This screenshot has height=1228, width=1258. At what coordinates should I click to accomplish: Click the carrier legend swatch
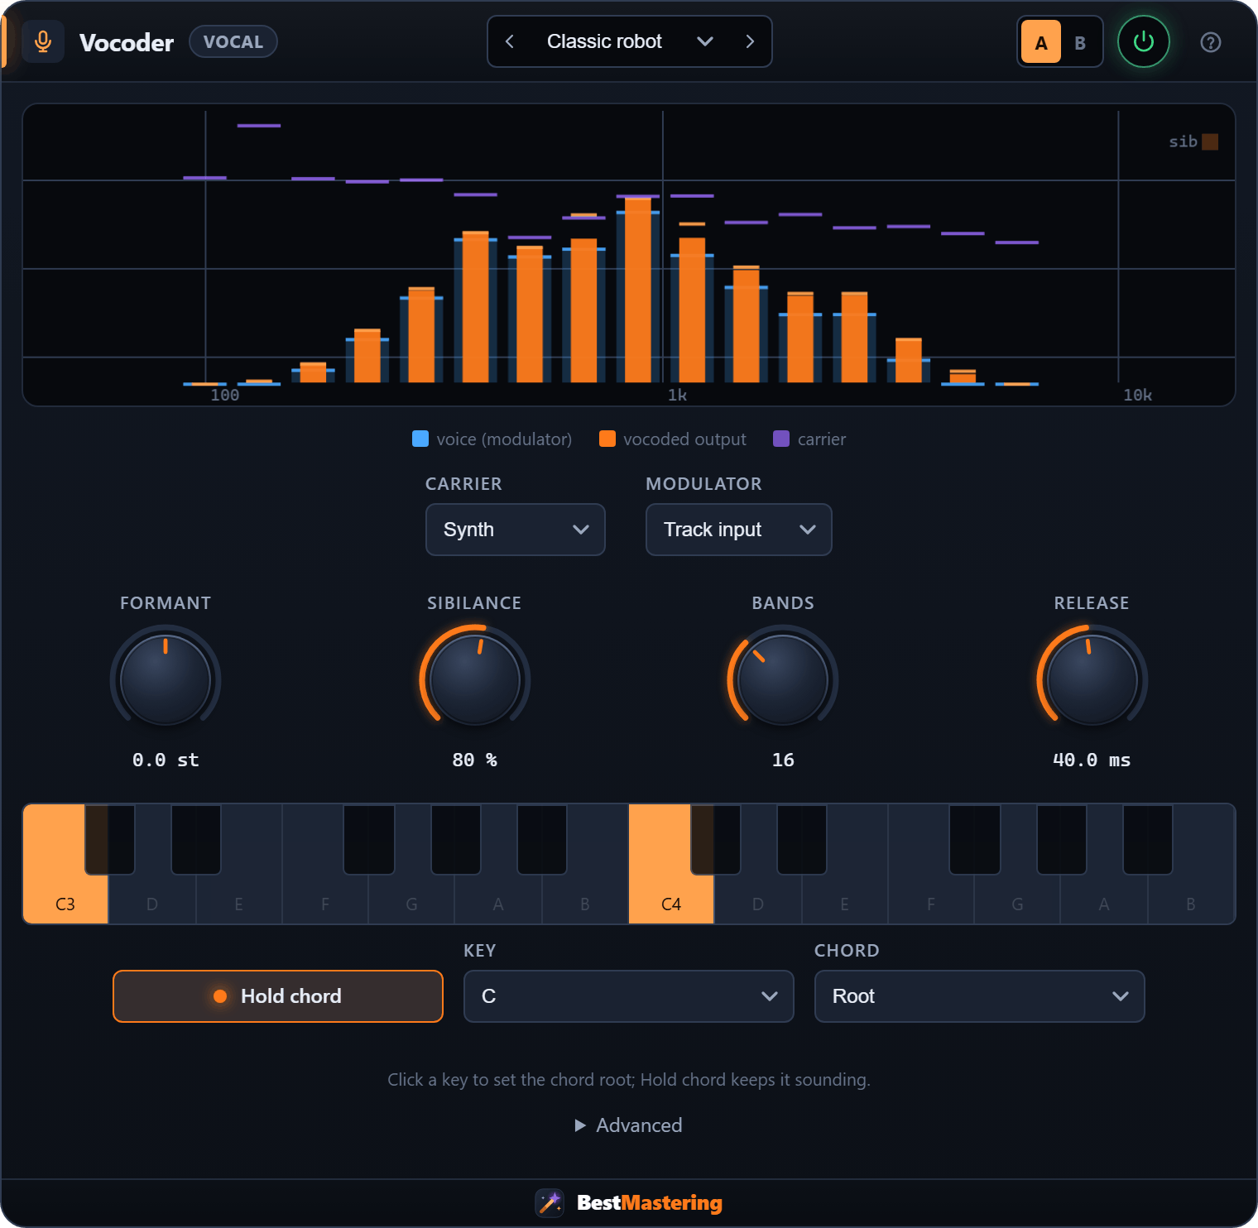(781, 439)
